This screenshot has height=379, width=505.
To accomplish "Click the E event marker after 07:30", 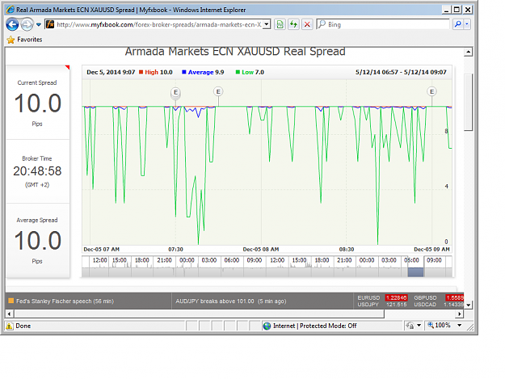I will pyautogui.click(x=218, y=92).
